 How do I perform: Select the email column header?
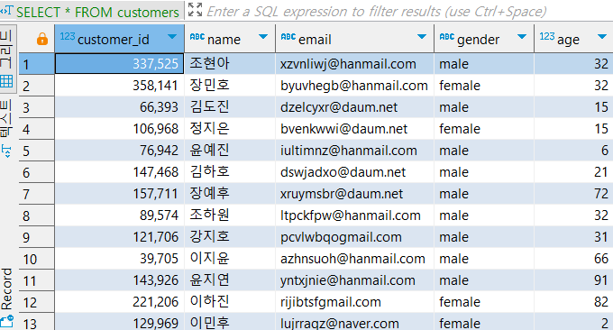(x=354, y=39)
